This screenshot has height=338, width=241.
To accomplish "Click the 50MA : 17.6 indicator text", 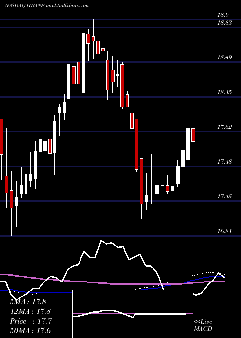I will pos(30,331).
